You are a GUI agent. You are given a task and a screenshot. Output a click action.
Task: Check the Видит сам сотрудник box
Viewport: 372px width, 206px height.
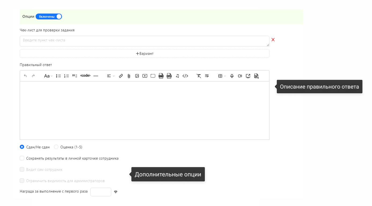(22, 169)
